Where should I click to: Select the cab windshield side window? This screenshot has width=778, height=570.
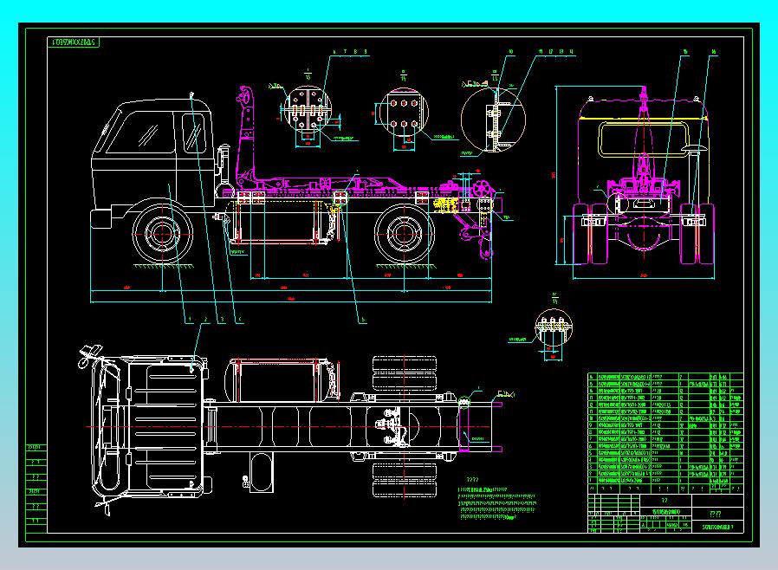140,132
